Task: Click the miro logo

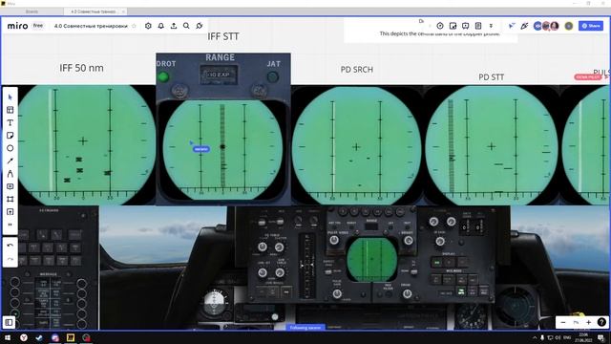Action: tap(17, 26)
